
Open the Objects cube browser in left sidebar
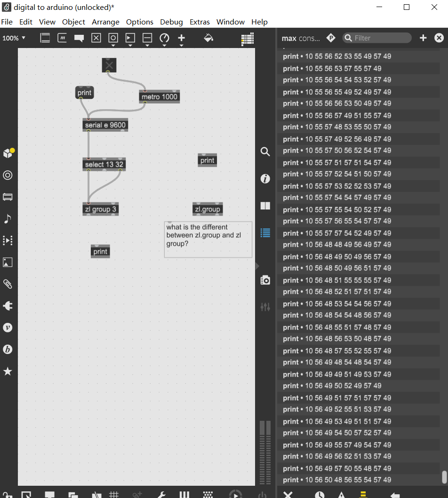click(x=8, y=153)
